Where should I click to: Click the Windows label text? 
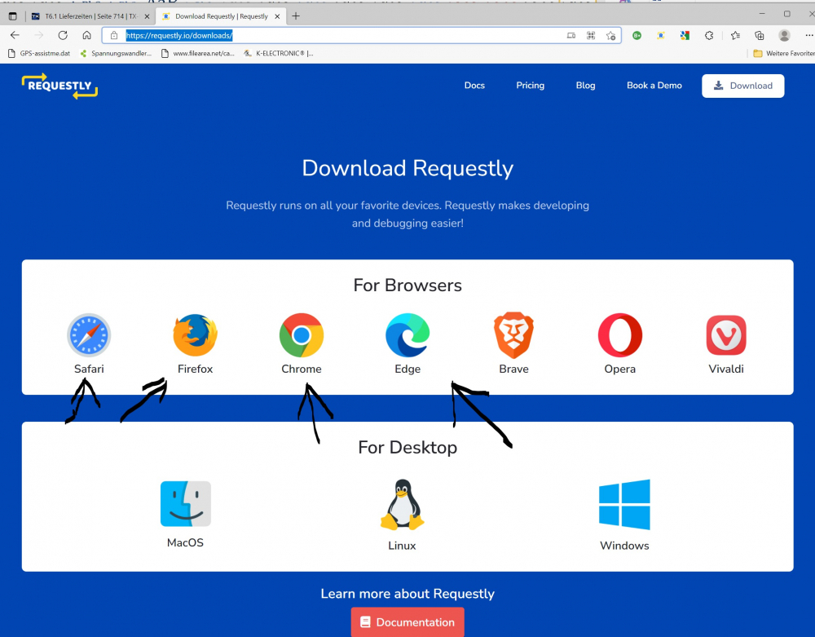624,546
